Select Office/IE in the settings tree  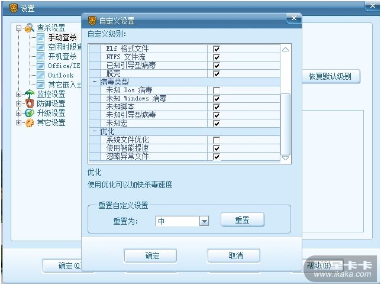64,66
